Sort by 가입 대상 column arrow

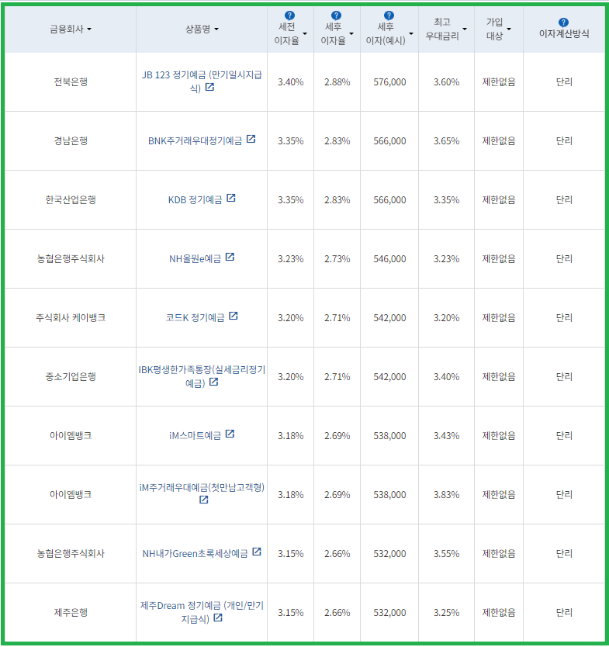509,29
